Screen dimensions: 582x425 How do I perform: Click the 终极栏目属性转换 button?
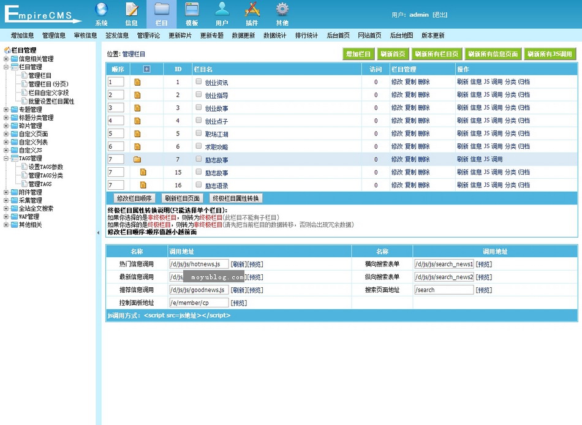(x=236, y=198)
